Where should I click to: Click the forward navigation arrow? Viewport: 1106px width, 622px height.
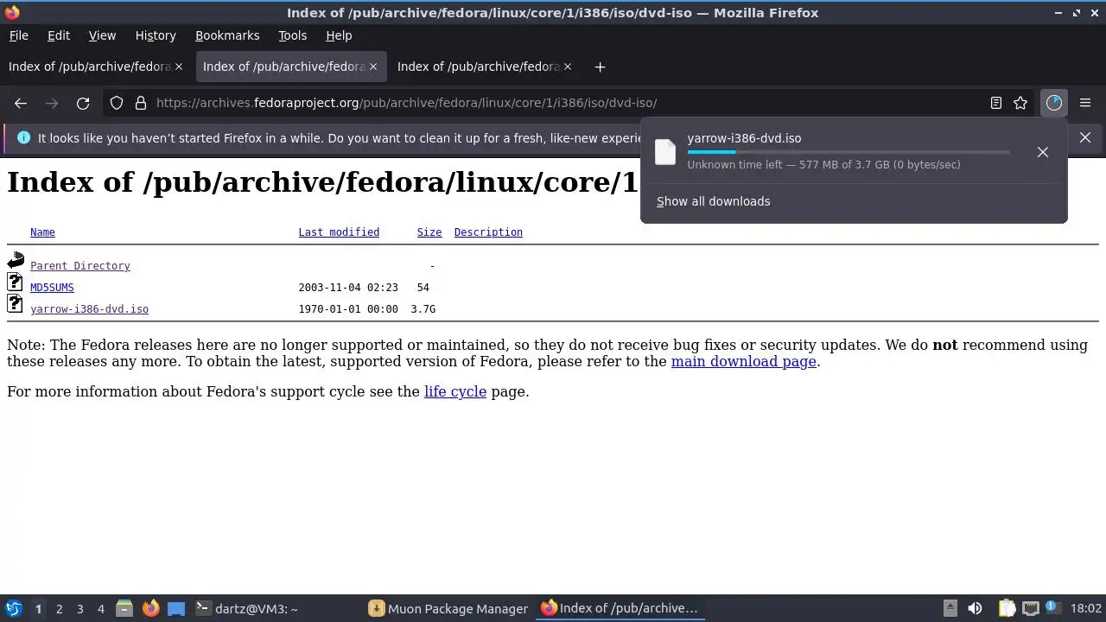52,103
